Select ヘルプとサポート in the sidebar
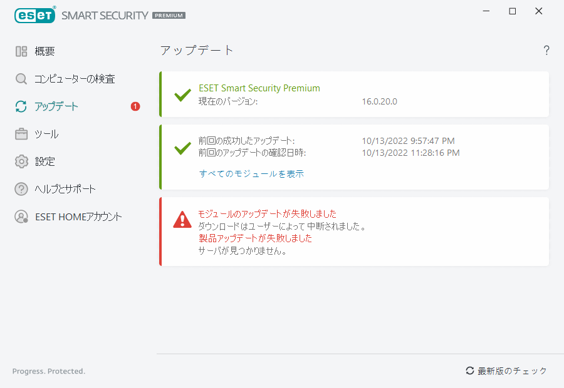 (65, 189)
